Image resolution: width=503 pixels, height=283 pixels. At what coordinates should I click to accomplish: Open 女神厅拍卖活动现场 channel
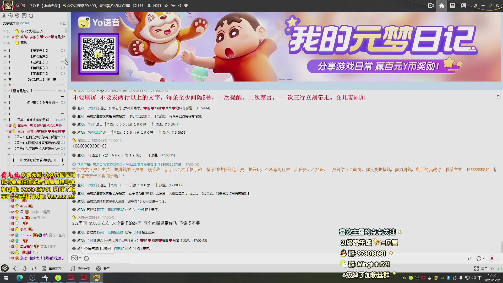click(38, 160)
